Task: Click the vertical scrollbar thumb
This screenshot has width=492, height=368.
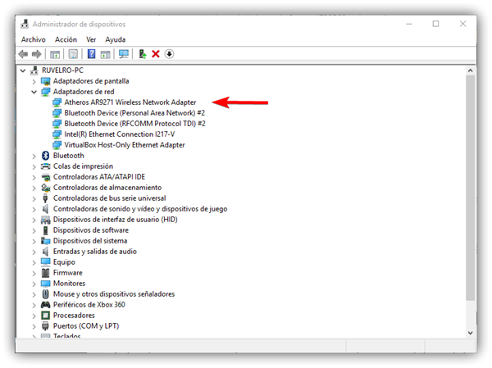Action: pyautogui.click(x=471, y=188)
